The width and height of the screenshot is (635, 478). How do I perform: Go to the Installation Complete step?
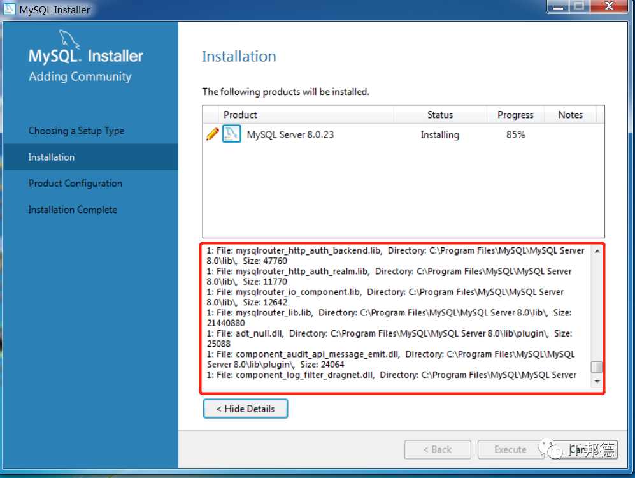coord(73,210)
